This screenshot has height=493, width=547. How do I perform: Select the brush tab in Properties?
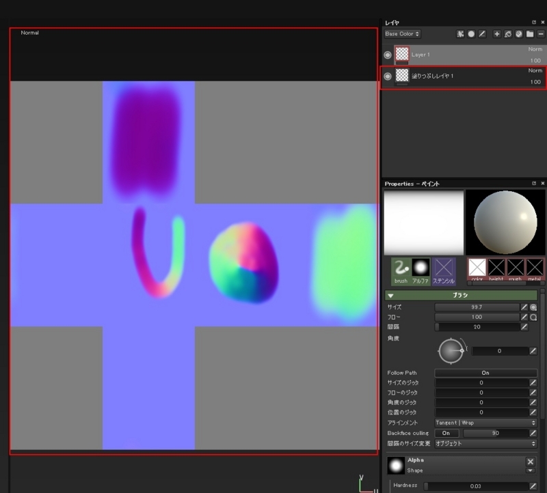pyautogui.click(x=401, y=271)
